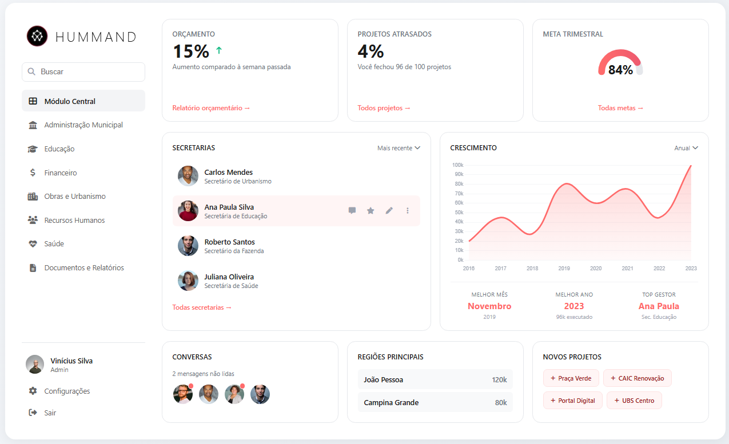Image resolution: width=729 pixels, height=444 pixels.
Task: Open the kebab menu on Ana Paula's row
Action: coord(407,210)
